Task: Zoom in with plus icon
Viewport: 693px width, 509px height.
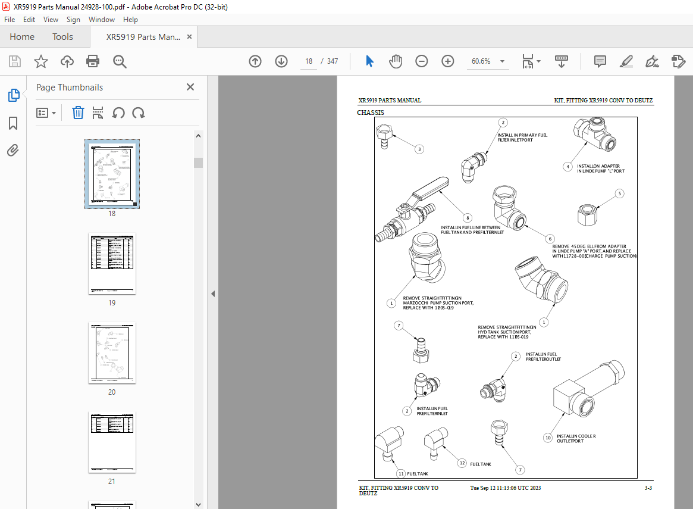Action: coord(448,61)
